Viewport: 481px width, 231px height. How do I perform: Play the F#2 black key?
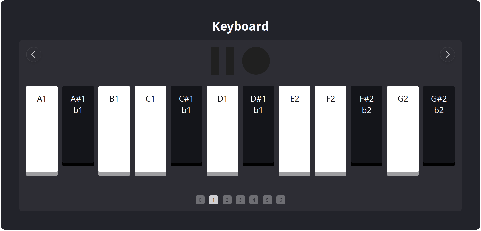click(x=366, y=125)
